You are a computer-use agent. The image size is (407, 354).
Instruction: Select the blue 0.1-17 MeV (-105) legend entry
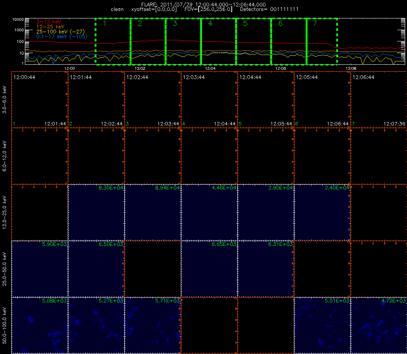coord(62,37)
